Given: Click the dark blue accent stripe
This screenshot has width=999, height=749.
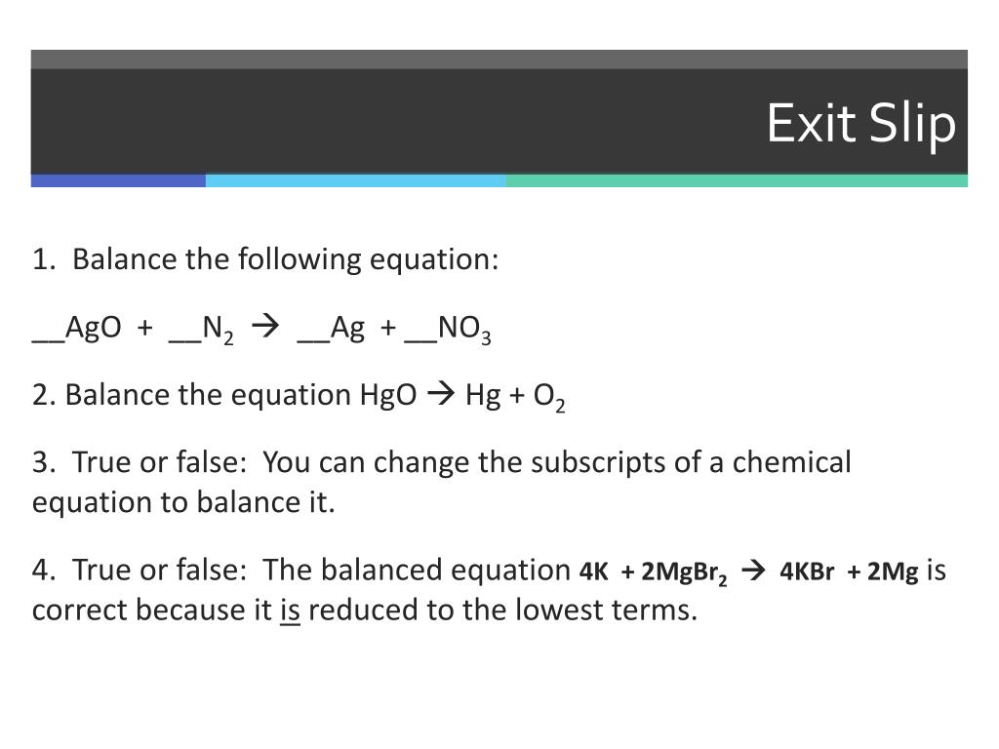Looking at the screenshot, I should click(x=118, y=180).
